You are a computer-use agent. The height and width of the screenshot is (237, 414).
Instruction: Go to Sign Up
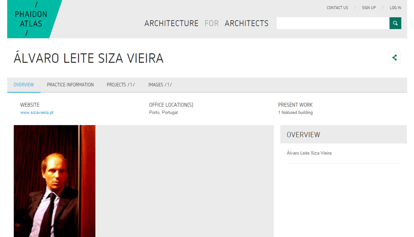click(368, 8)
